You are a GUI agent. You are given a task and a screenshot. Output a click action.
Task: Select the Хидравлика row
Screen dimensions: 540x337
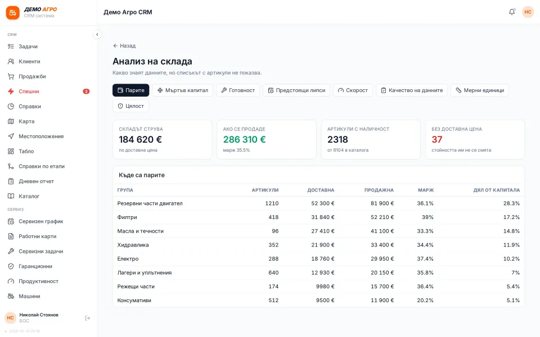[x=318, y=245]
